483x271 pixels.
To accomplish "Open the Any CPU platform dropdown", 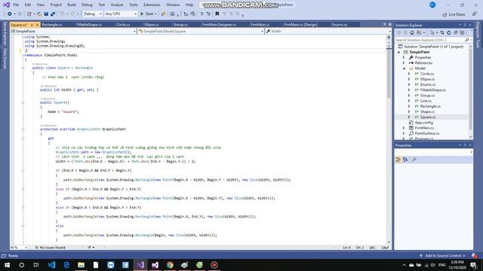I will coord(121,14).
